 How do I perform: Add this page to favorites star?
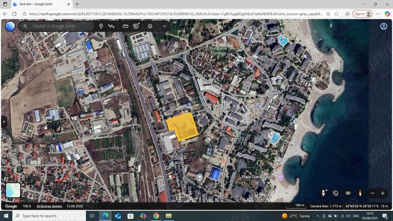pos(336,14)
